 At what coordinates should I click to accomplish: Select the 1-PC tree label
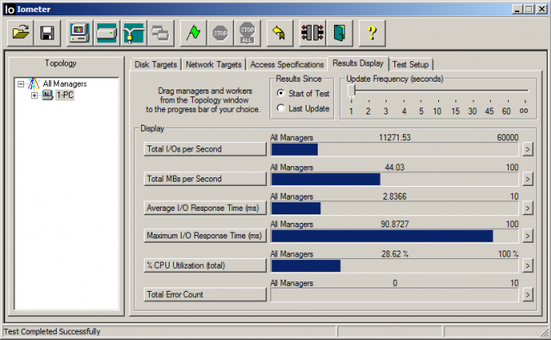click(x=65, y=96)
